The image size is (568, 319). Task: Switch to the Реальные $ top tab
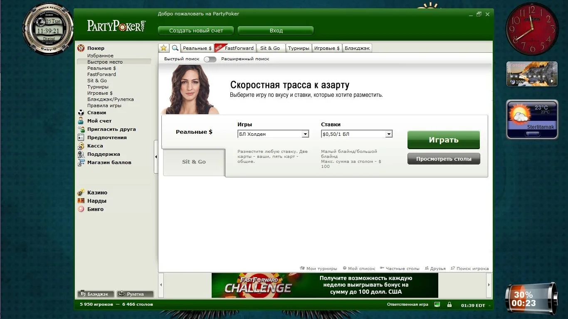197,48
